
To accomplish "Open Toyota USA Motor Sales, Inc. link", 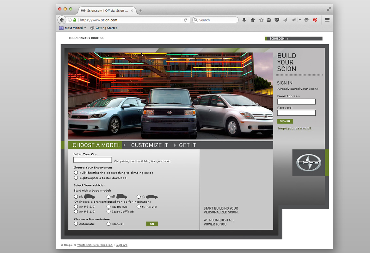I will pyautogui.click(x=95, y=245).
